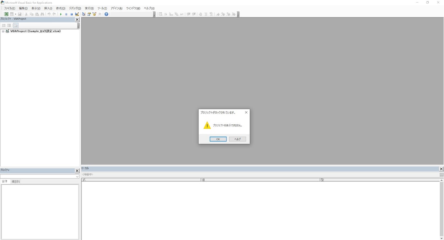444x240 pixels.
Task: Open the デバッグ(D) menu
Action: coord(75,8)
